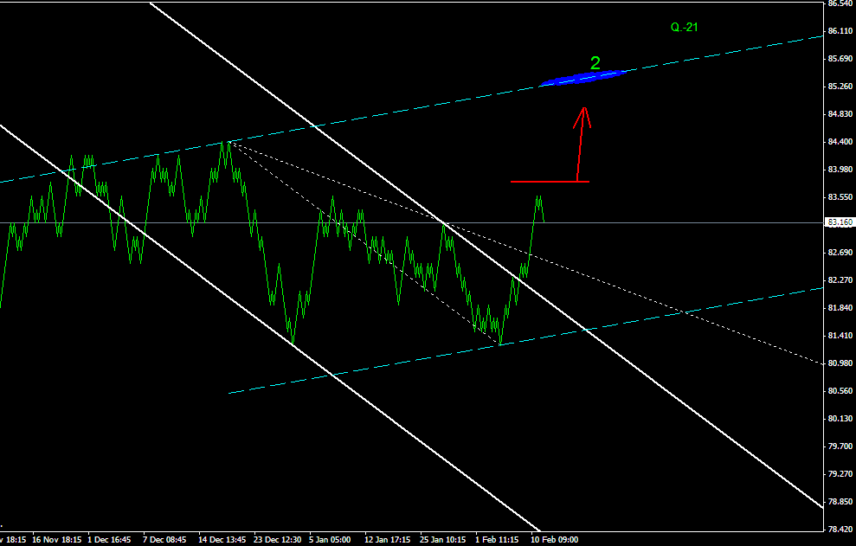Click the 83.980 price axis label
The height and width of the screenshot is (546, 856).
[840, 170]
